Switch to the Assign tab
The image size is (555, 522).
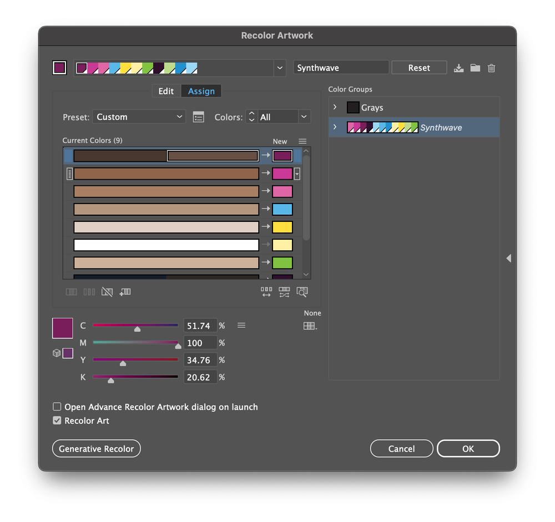[201, 92]
